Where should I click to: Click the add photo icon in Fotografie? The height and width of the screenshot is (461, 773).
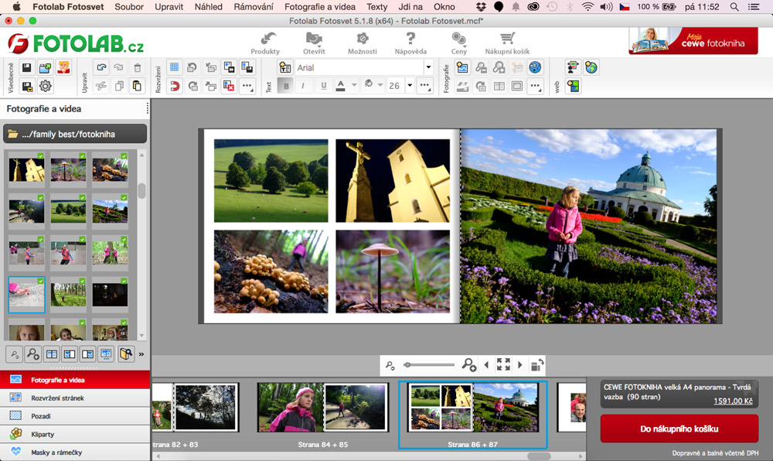(x=462, y=67)
